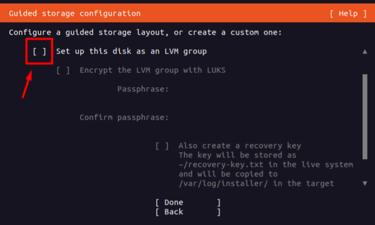Check the Also create recovery key box

(x=162, y=146)
